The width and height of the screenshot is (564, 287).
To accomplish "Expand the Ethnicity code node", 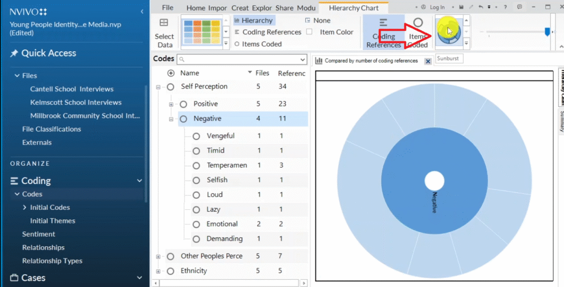I will (x=159, y=271).
